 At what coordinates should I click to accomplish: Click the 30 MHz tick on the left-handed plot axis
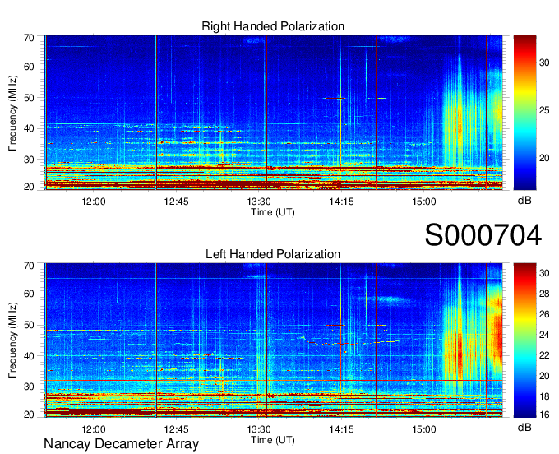point(29,387)
